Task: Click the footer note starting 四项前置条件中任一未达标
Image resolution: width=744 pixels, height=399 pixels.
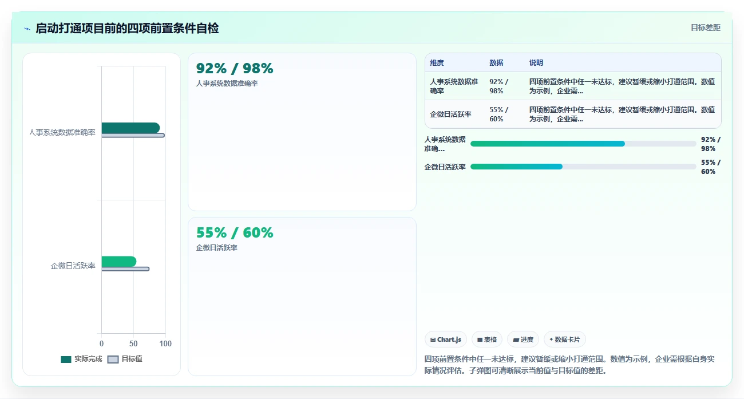Action: pyautogui.click(x=569, y=365)
